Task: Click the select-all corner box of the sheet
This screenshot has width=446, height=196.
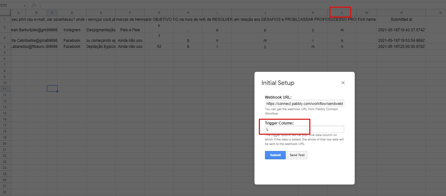Action: [5, 12]
